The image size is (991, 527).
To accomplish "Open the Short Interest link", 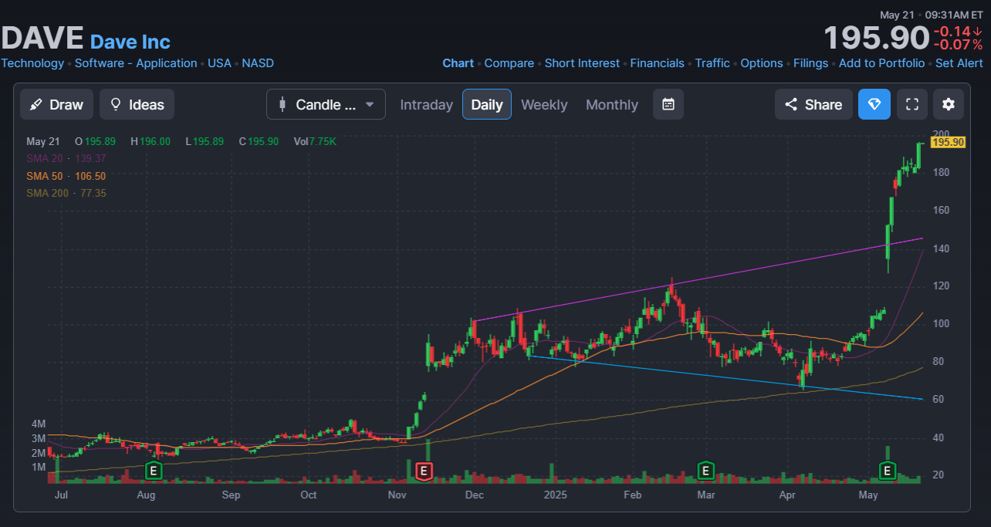I will (582, 63).
